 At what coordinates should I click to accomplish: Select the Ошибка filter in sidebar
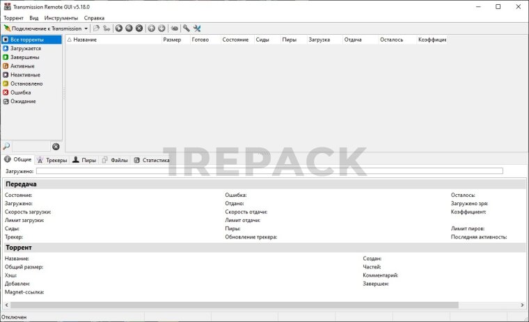20,92
